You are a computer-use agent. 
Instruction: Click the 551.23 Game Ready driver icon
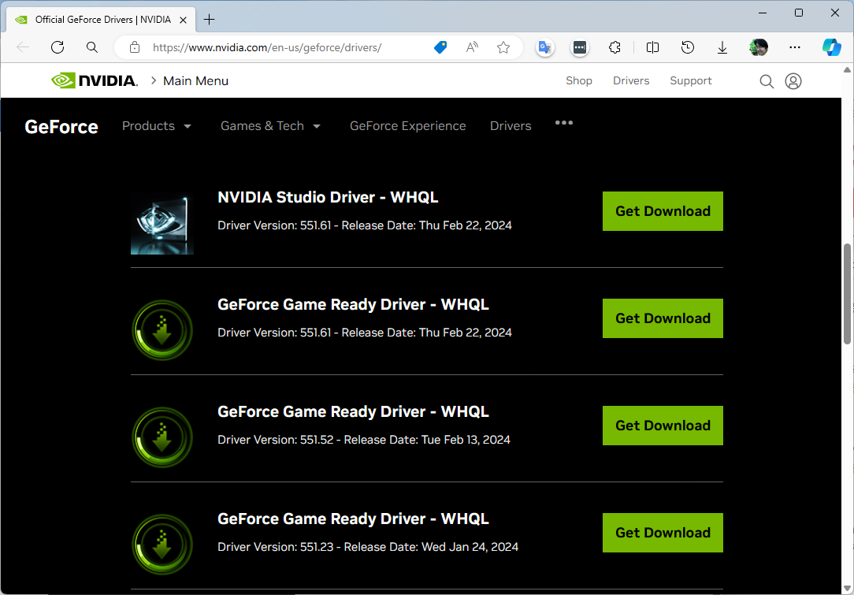coord(162,545)
